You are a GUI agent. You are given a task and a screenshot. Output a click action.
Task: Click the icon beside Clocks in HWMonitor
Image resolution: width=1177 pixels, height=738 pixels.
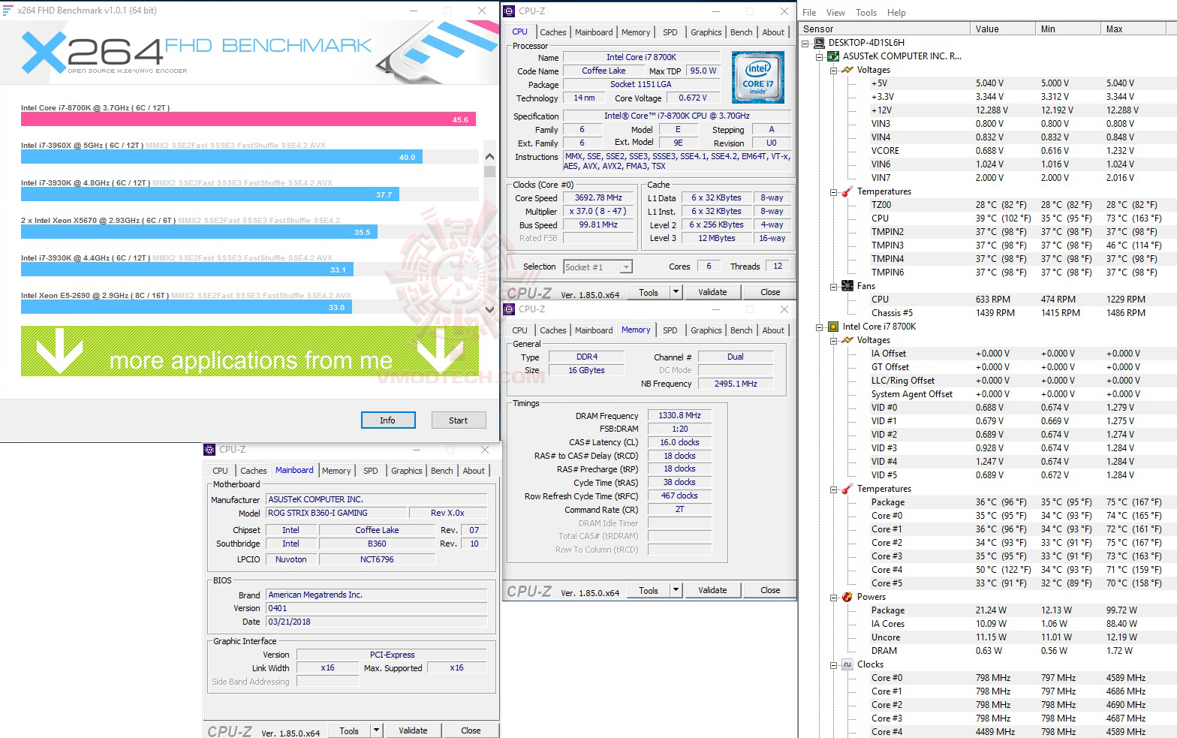pyautogui.click(x=847, y=664)
